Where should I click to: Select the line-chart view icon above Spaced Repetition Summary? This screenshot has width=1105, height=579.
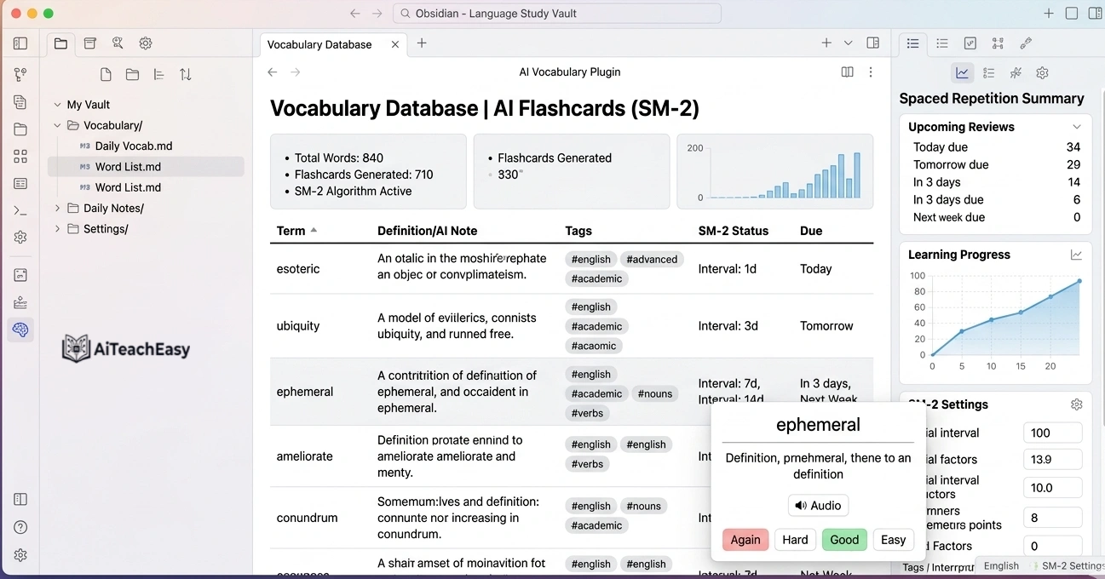tap(962, 72)
